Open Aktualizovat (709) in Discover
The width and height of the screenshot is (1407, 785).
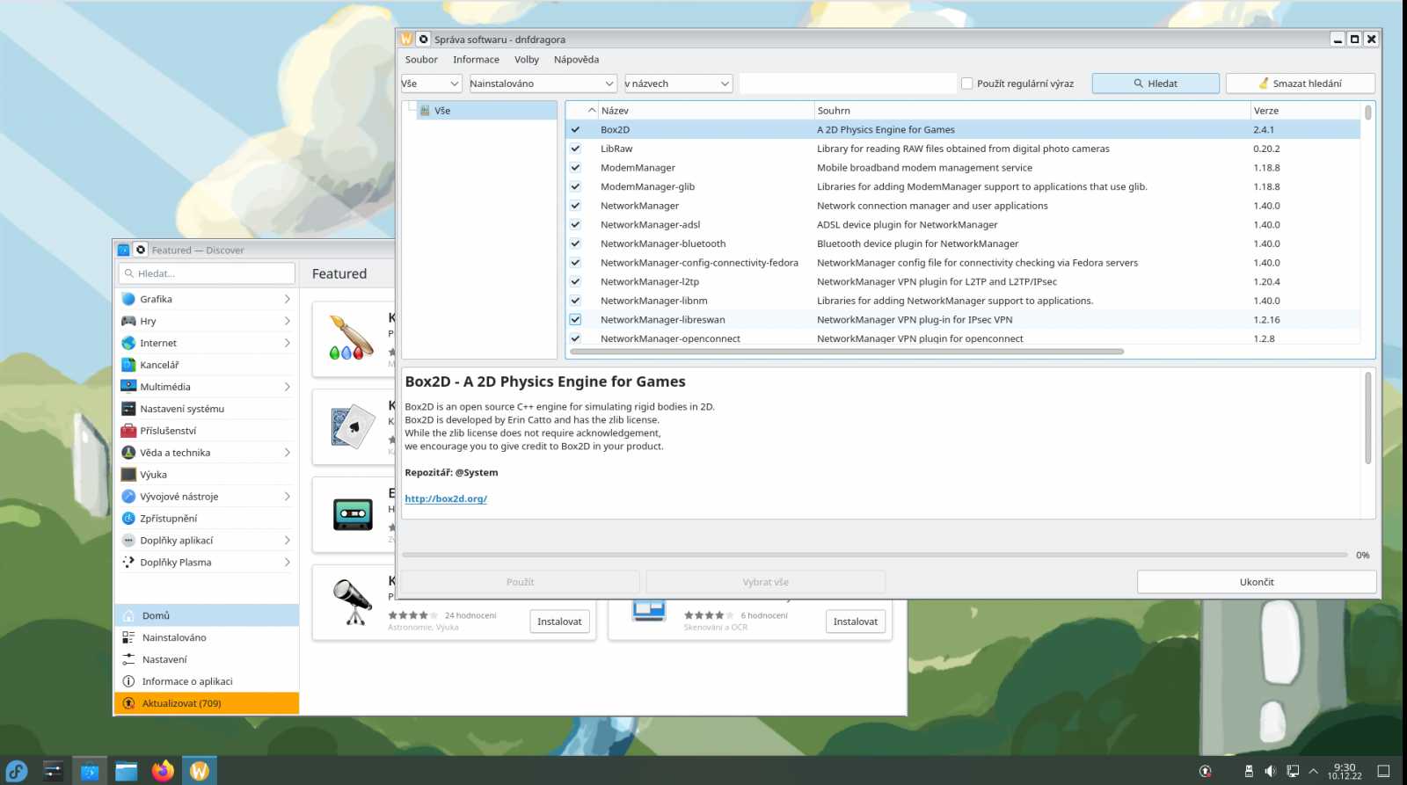point(207,703)
